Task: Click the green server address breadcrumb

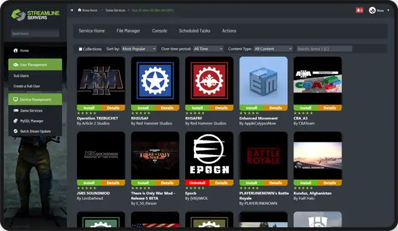Action: [153, 11]
